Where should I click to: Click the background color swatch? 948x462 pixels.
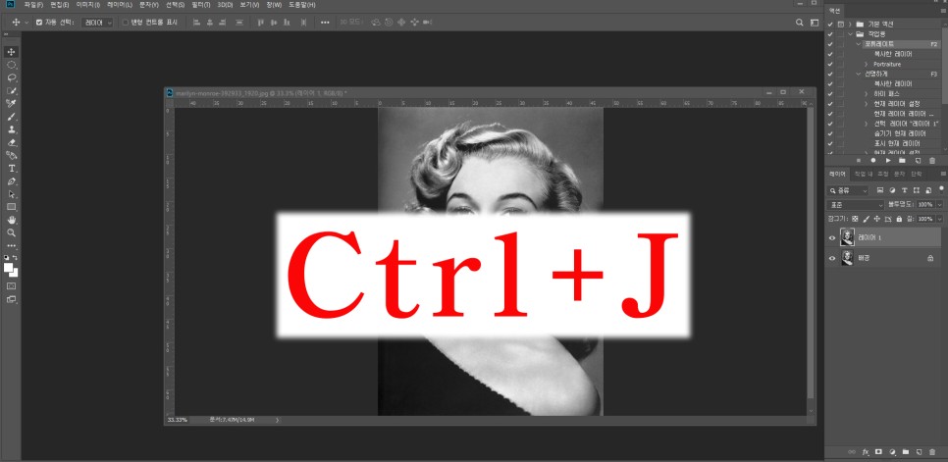15,274
